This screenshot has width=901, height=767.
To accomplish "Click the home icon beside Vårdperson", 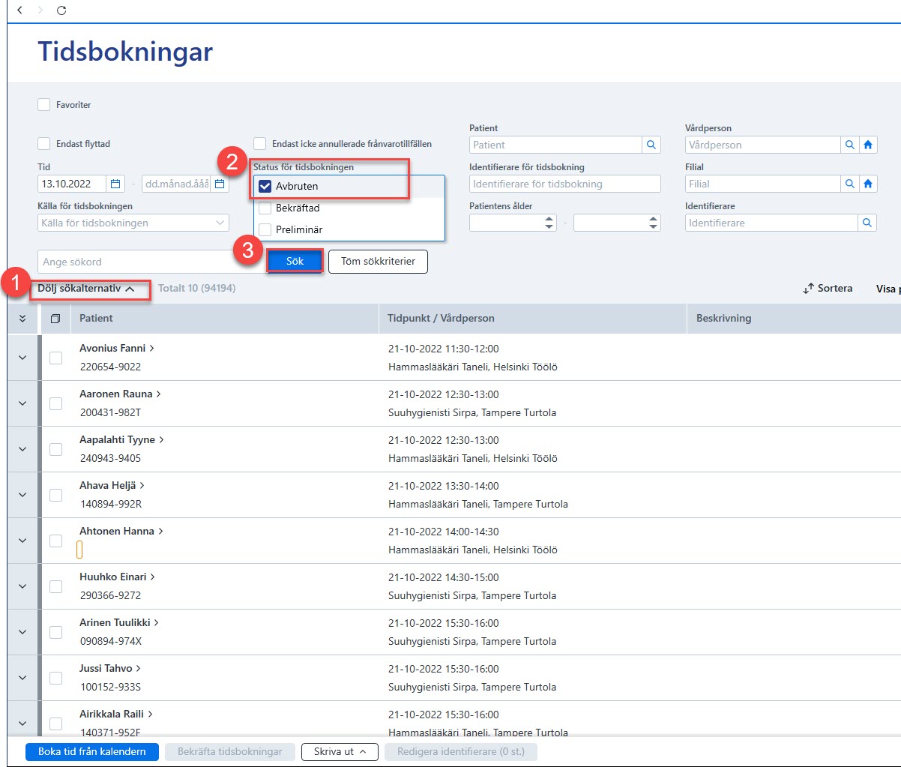I will coord(868,145).
